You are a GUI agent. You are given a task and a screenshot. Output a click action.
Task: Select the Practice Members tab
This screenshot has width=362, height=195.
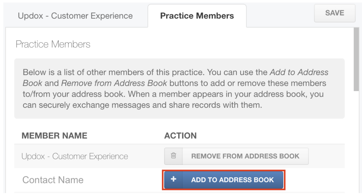point(197,16)
